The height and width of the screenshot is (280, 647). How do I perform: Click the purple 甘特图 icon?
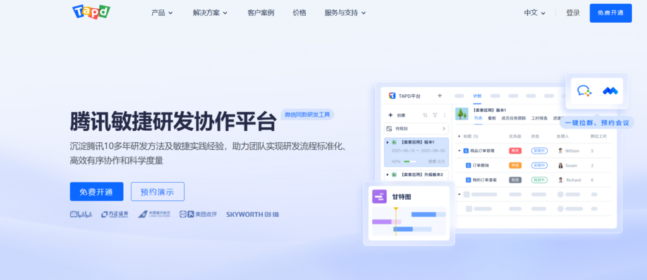[x=379, y=197]
